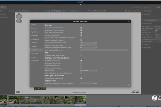This screenshot has height=107, width=161.
Task: Click the star overlays icon in top-right toolbar
Action: pyautogui.click(x=129, y=11)
